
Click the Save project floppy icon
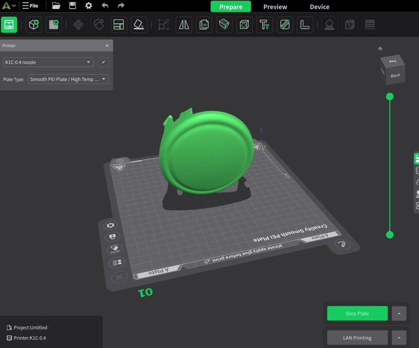[72, 6]
